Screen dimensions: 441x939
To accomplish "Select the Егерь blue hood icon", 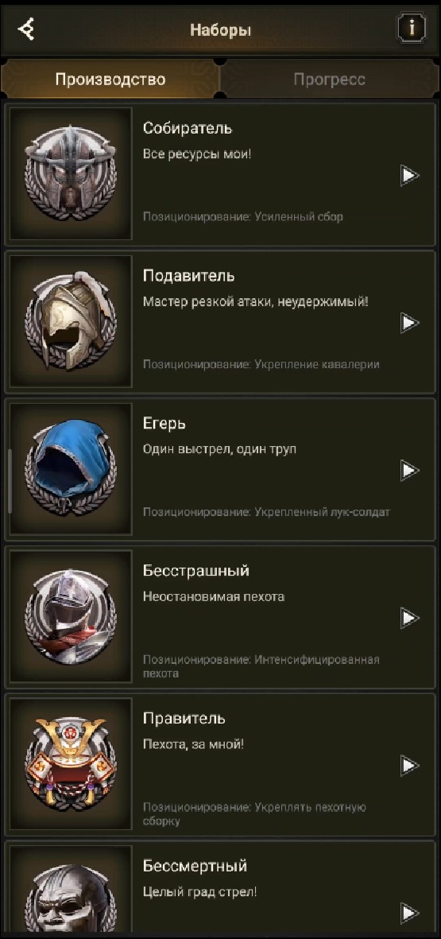I will (x=71, y=469).
